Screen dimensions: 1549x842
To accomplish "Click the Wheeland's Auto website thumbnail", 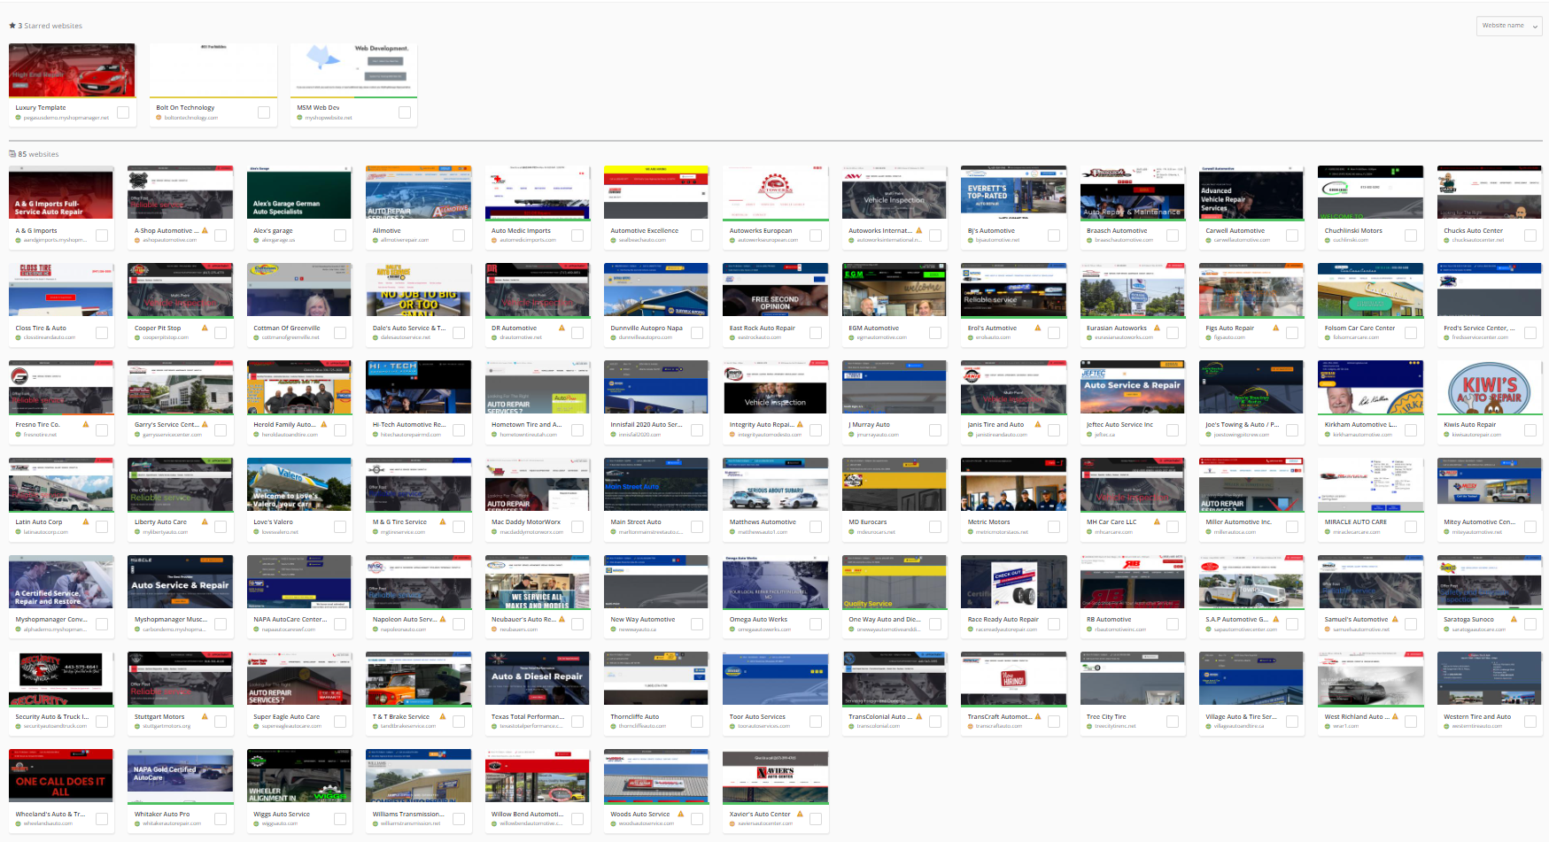I will point(61,776).
